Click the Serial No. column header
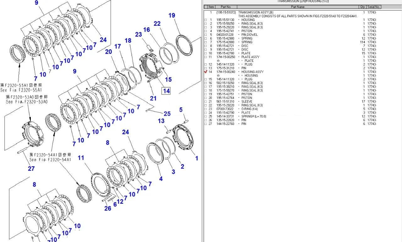 [374, 7]
